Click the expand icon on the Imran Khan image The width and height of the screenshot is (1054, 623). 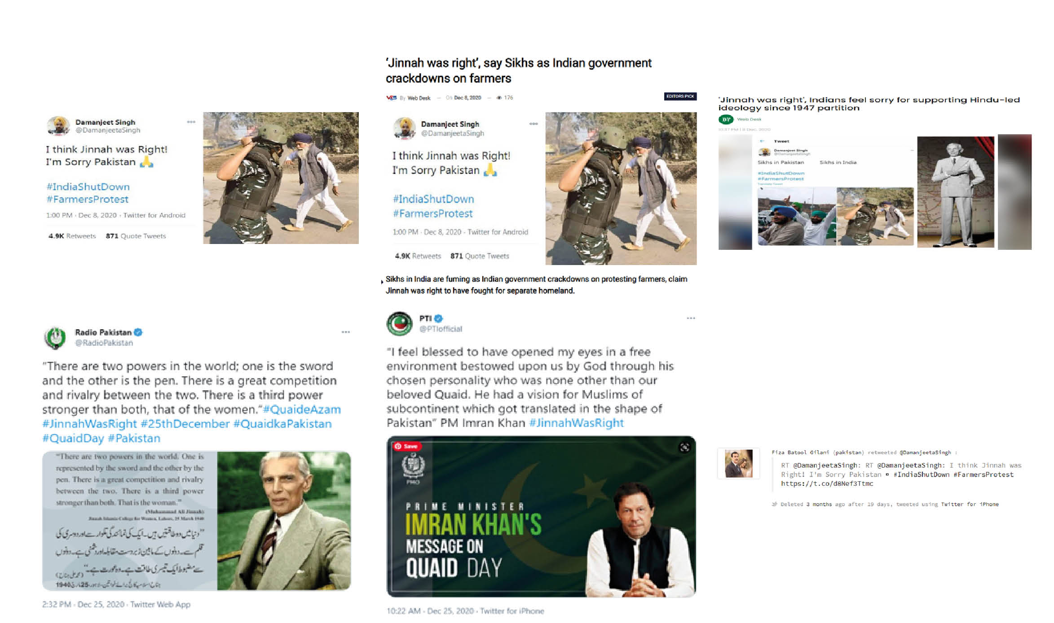[x=684, y=447]
